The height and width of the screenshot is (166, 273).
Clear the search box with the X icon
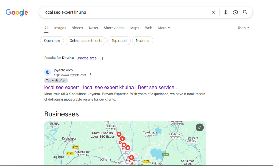tap(214, 12)
